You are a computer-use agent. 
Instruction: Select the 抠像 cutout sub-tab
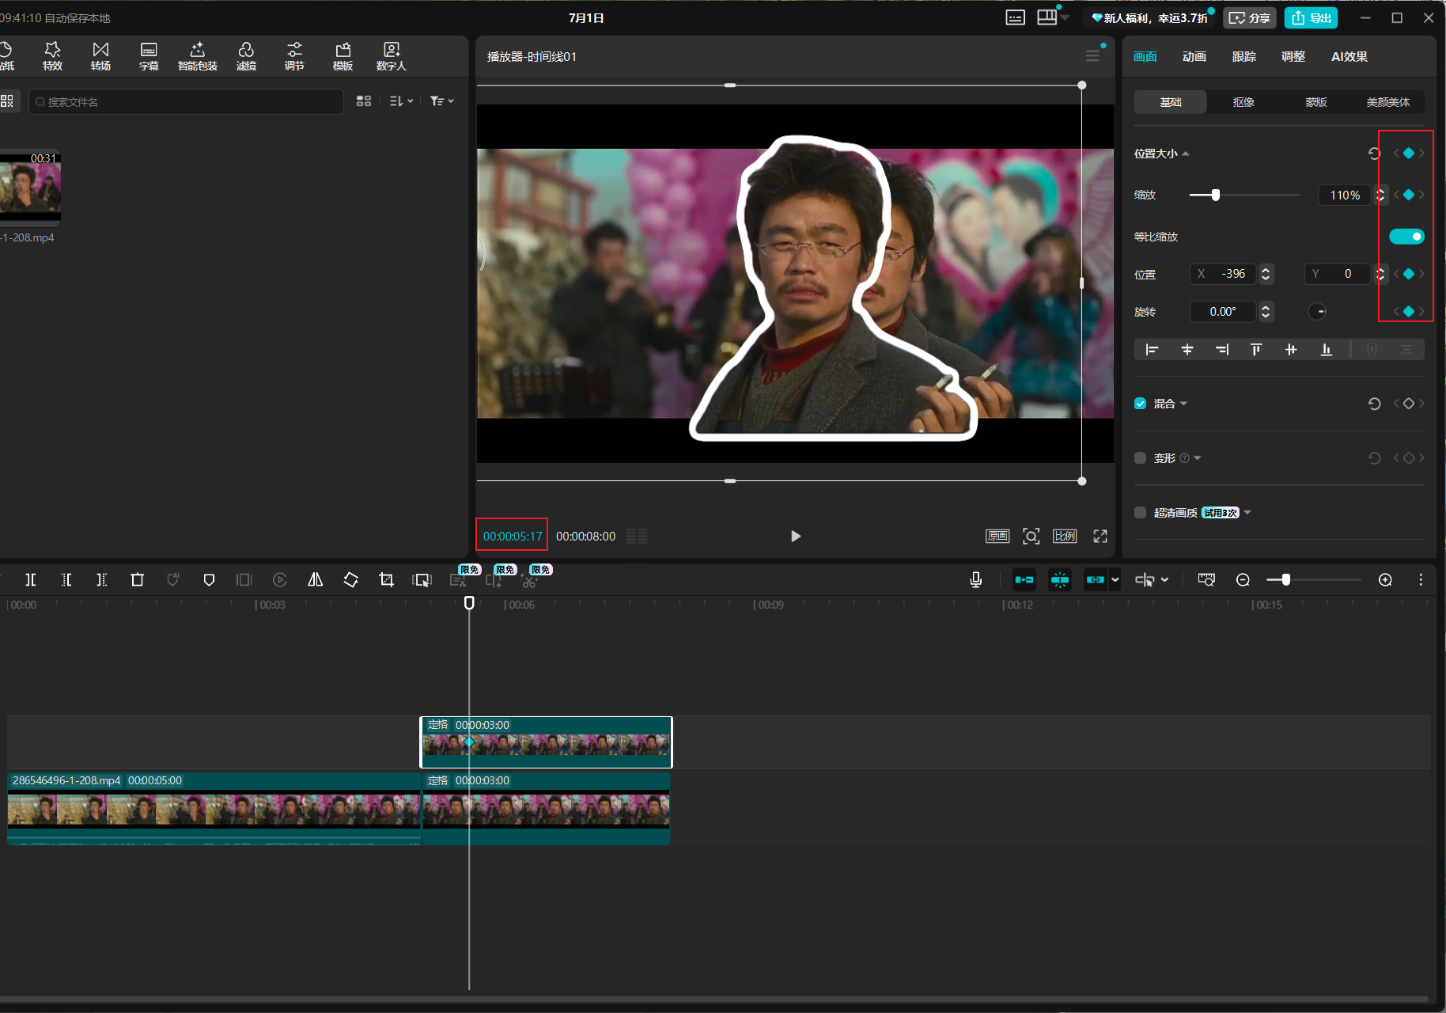1243,102
